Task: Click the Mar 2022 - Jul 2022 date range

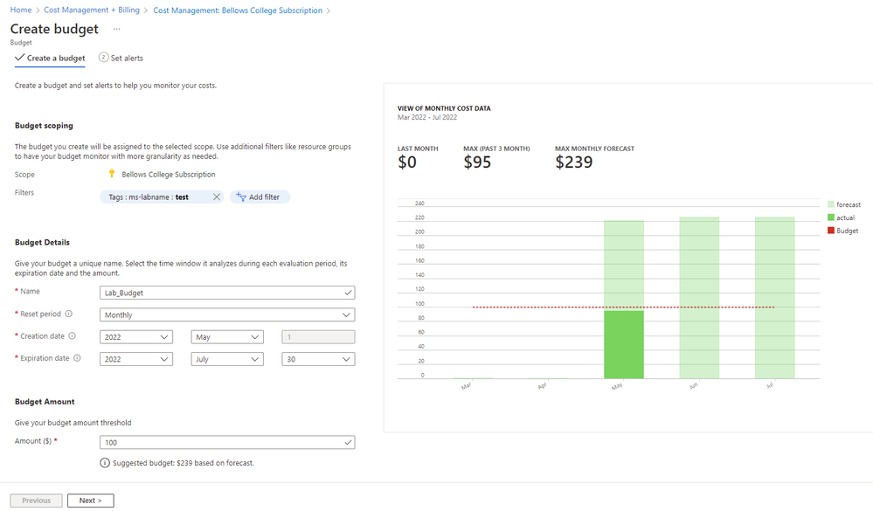Action: tap(427, 117)
